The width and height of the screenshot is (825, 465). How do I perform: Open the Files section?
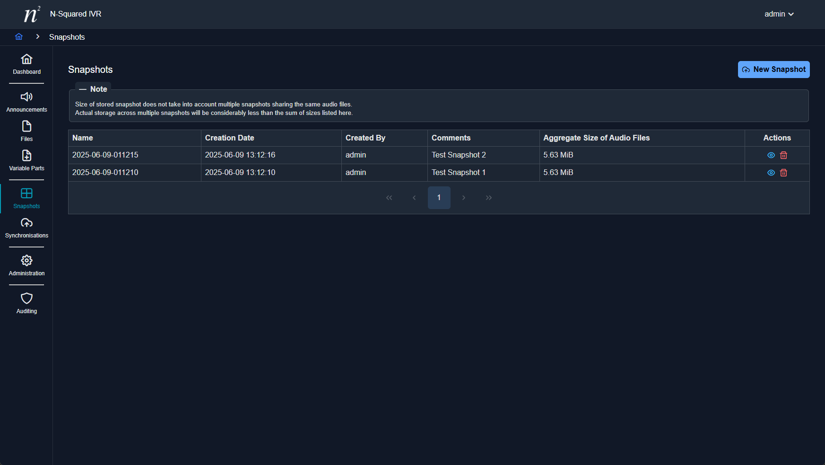tap(26, 132)
